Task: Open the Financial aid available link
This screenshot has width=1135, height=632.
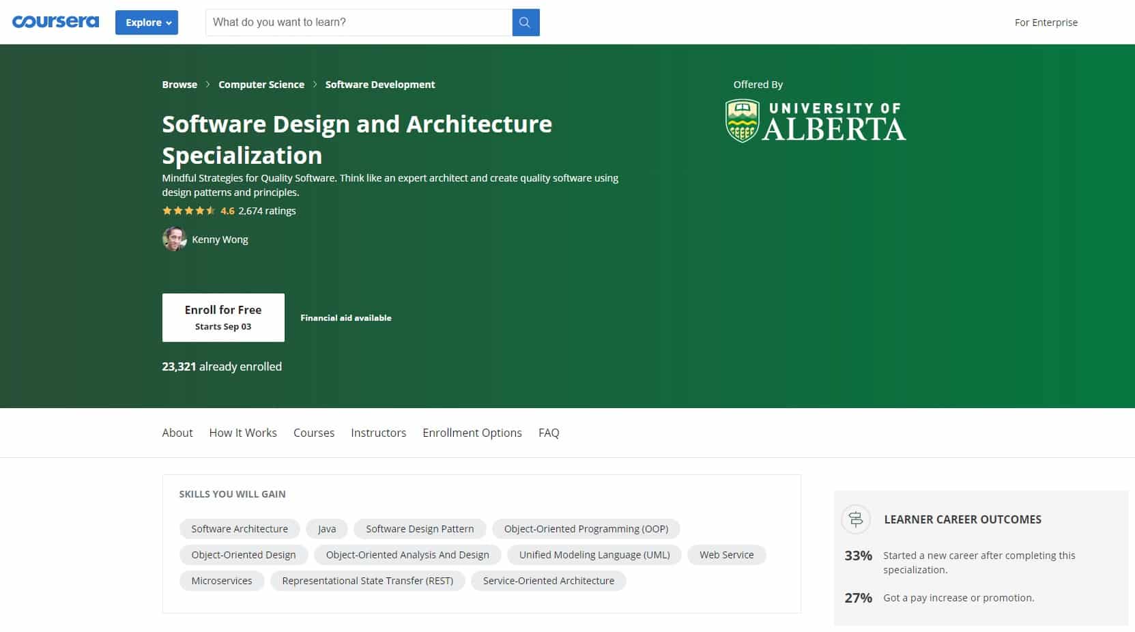Action: (x=346, y=318)
